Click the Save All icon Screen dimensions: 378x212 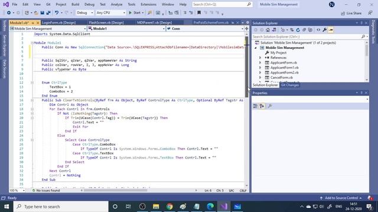(48, 13)
